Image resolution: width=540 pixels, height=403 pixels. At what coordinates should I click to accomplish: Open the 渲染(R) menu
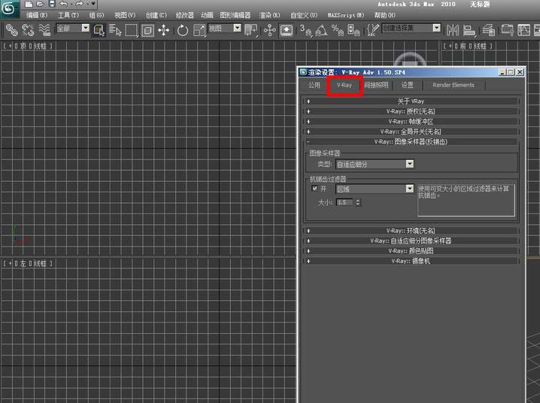269,15
